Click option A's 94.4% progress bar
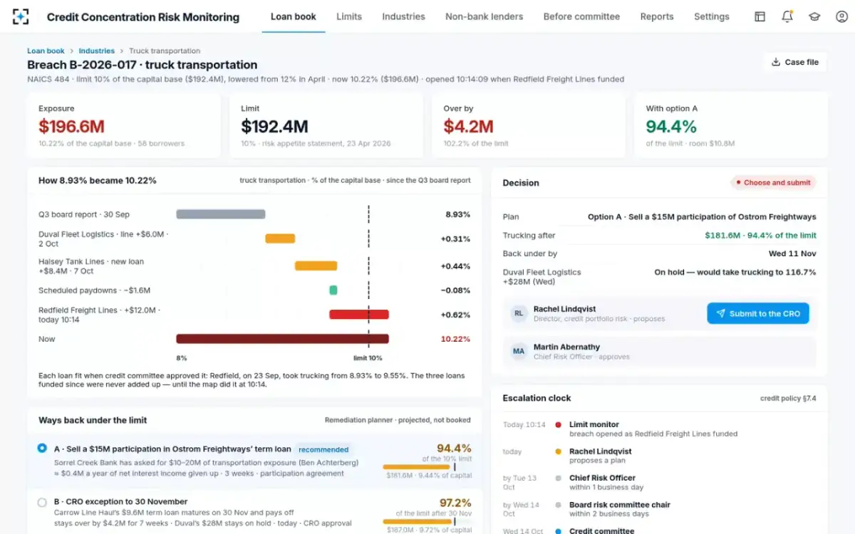 coord(427,467)
